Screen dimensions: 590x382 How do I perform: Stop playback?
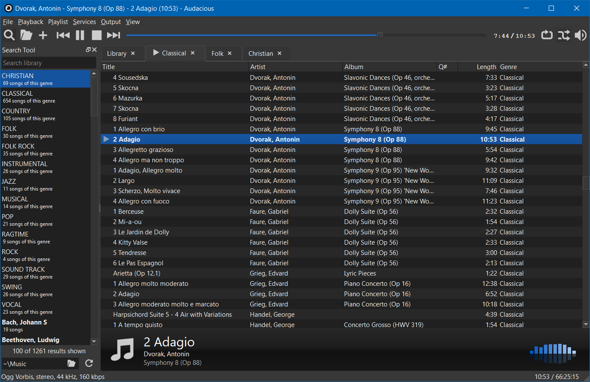point(97,35)
